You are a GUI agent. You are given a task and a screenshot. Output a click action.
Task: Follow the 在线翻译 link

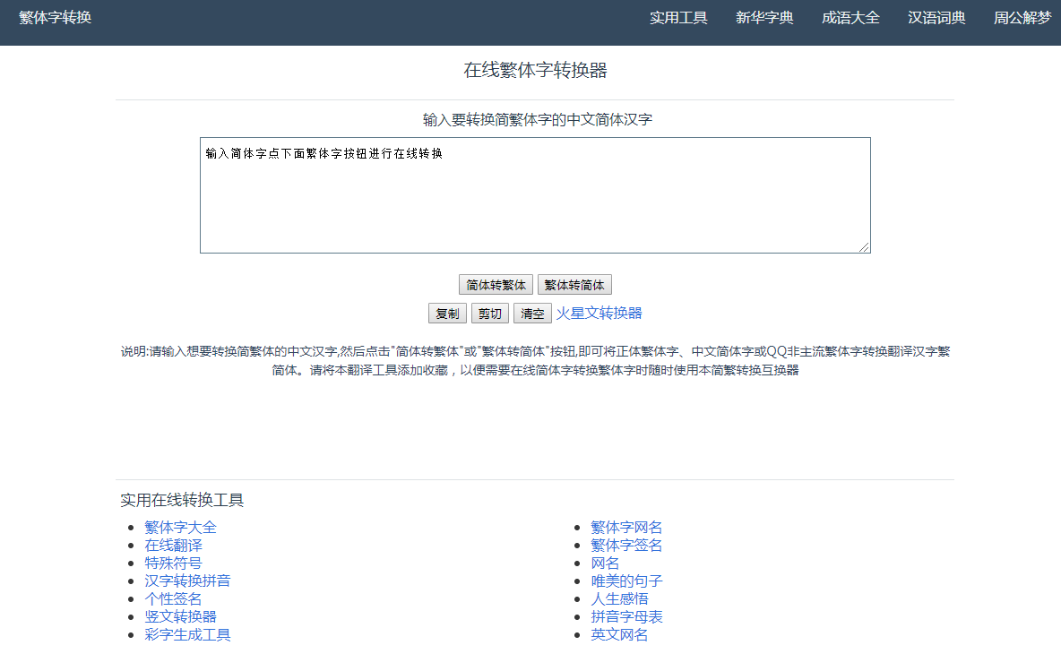173,546
